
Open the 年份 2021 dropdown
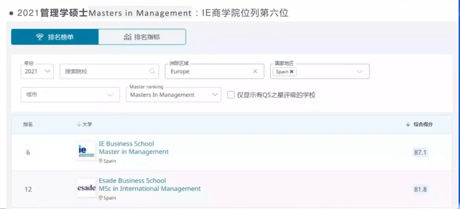(x=37, y=71)
